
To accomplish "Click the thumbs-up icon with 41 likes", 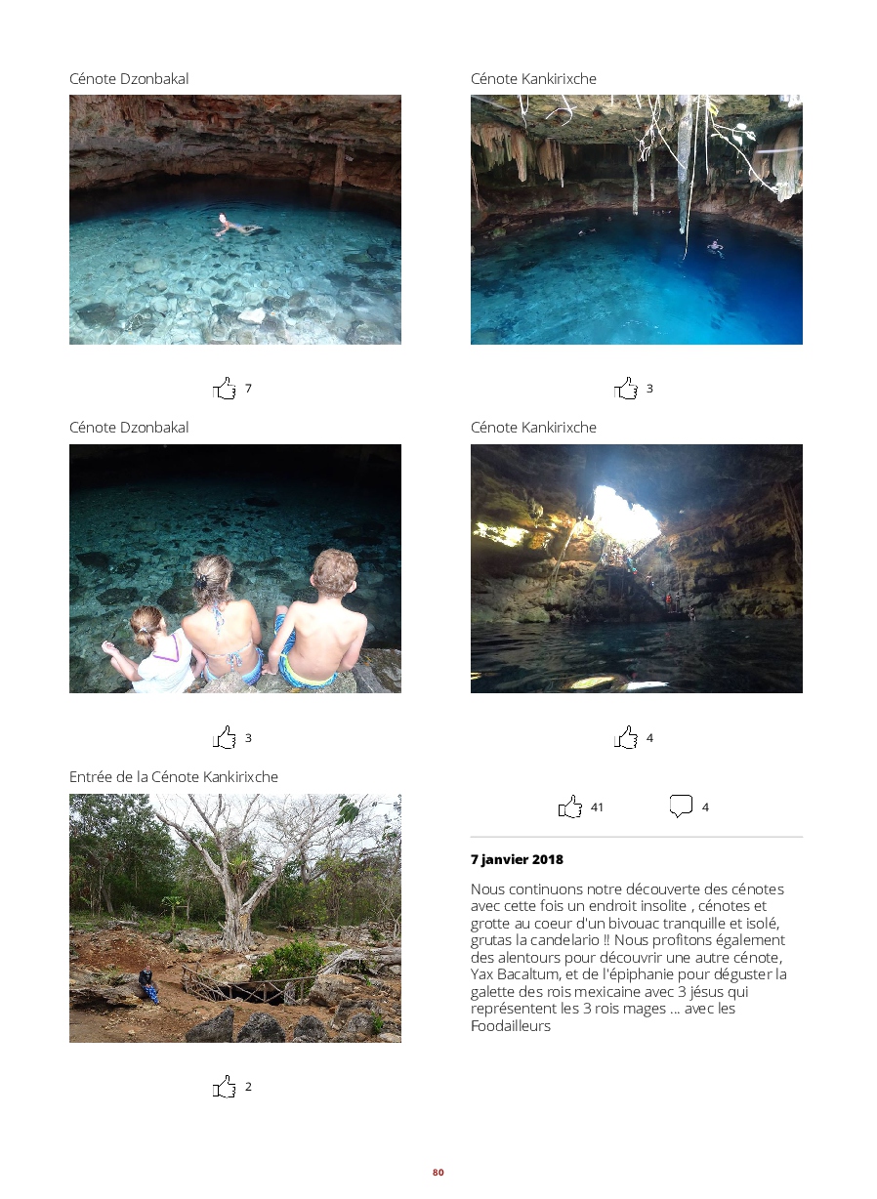I will click(x=570, y=806).
